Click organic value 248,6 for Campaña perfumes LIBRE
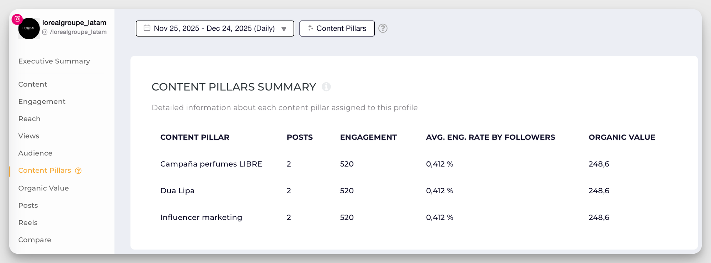This screenshot has width=711, height=263. pyautogui.click(x=599, y=164)
